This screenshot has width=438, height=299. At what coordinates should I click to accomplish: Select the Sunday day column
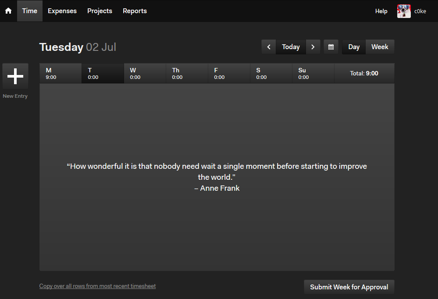coord(313,74)
